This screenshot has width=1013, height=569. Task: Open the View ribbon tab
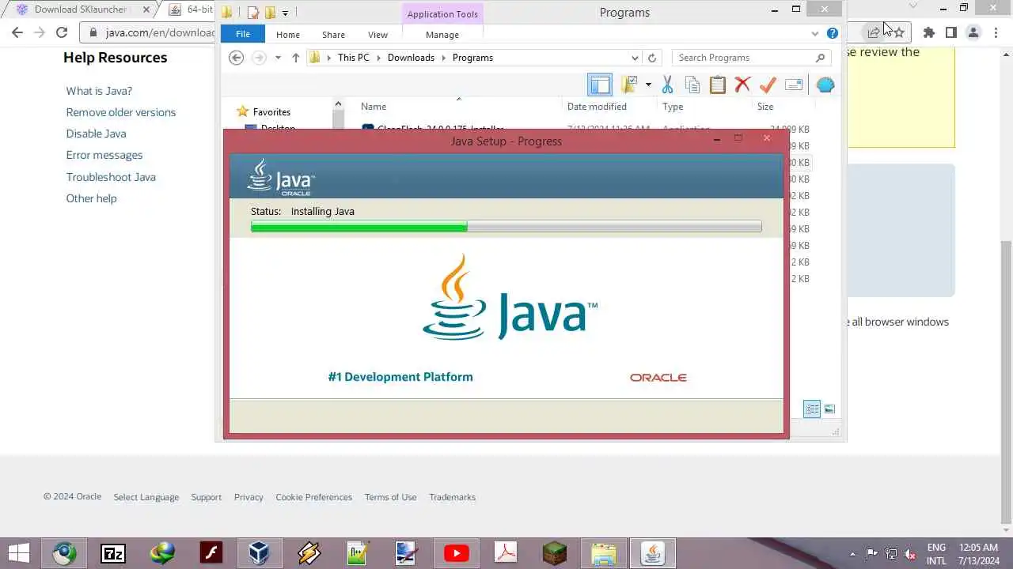pyautogui.click(x=378, y=35)
